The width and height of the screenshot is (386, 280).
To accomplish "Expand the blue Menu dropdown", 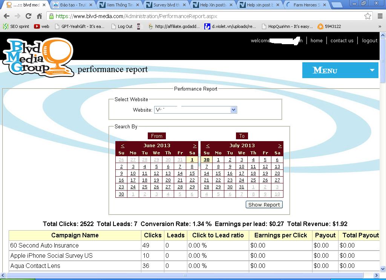I will tap(340, 70).
